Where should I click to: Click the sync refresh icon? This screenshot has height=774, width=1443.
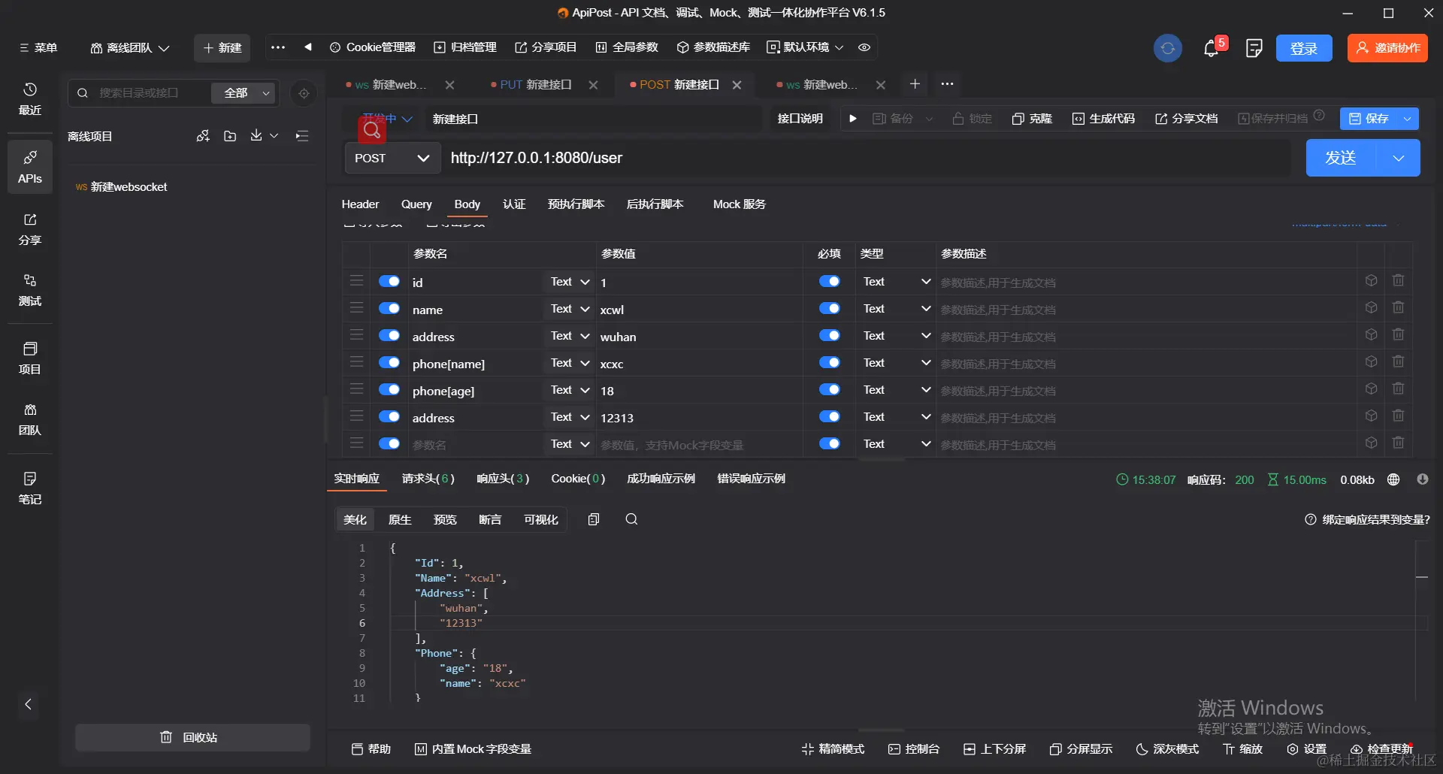1167,49
